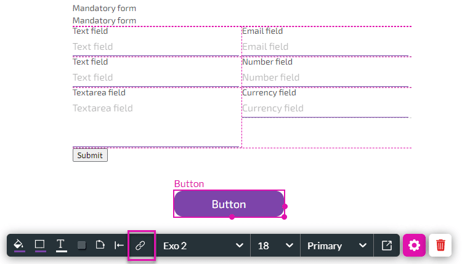
Task: Select the border style icon
Action: tap(40, 245)
